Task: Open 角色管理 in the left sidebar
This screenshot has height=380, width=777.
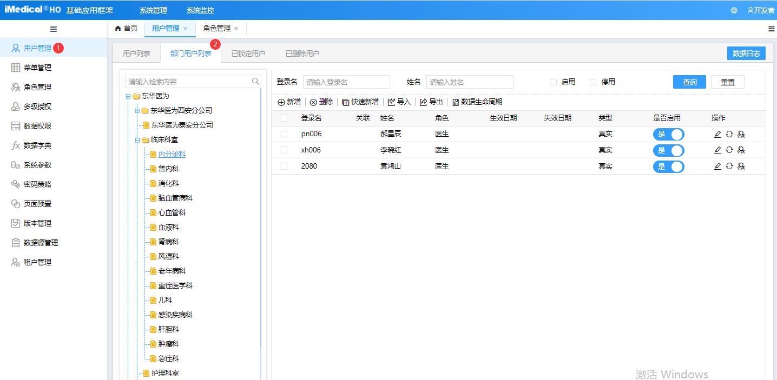Action: pos(34,86)
